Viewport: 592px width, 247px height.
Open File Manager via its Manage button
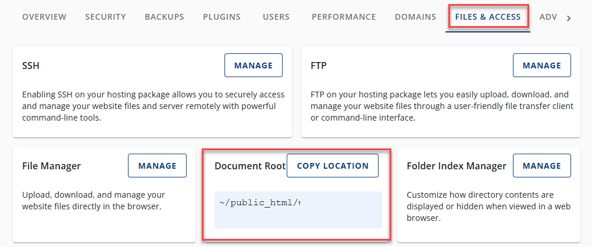click(157, 166)
